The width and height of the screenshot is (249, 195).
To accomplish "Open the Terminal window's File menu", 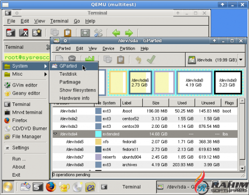I will click(x=11, y=21).
